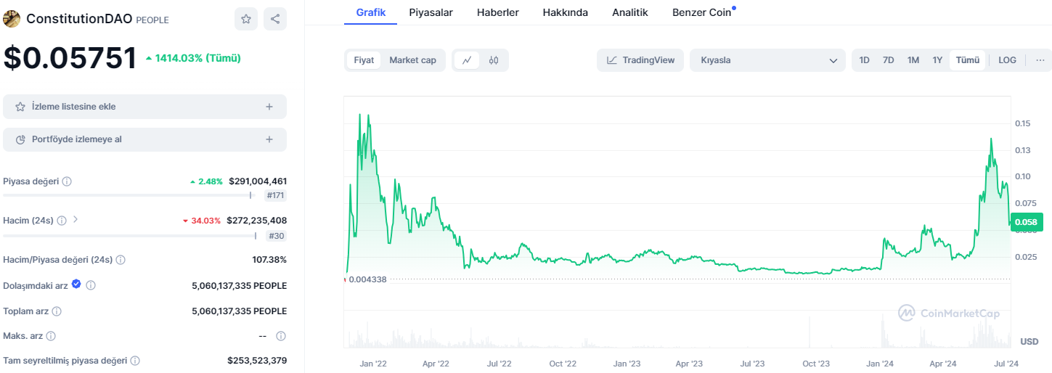Click the $253,523,379 diluted value
Screen dimensions: 1052x373
point(257,361)
